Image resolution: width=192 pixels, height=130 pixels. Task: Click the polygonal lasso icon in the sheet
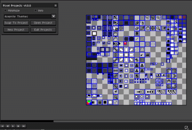153,18
